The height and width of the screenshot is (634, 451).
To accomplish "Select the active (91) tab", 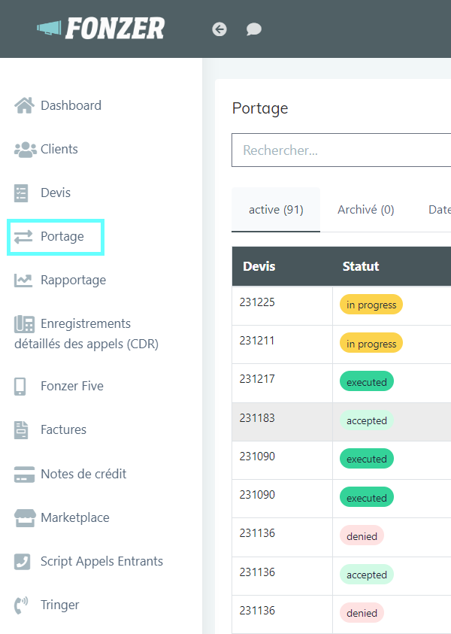I will click(x=276, y=209).
